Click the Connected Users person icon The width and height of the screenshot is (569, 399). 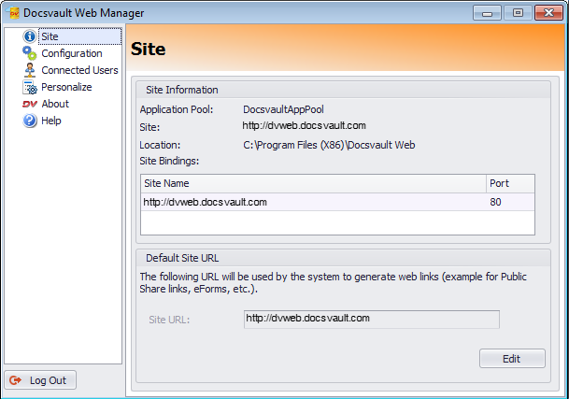click(30, 70)
